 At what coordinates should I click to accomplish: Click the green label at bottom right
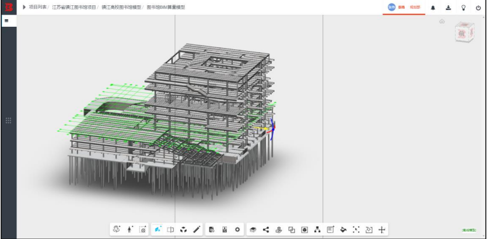(469, 230)
